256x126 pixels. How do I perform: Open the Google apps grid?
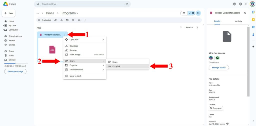pyautogui.click(x=246, y=4)
